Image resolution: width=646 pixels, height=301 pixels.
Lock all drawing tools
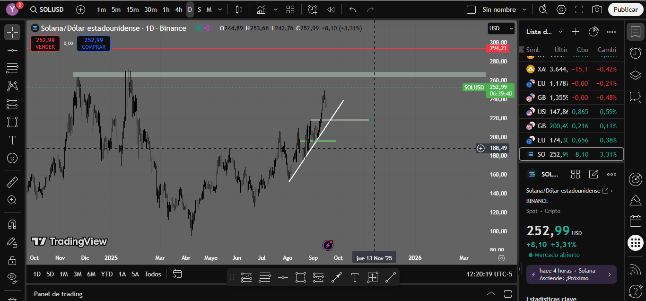pyautogui.click(x=12, y=260)
